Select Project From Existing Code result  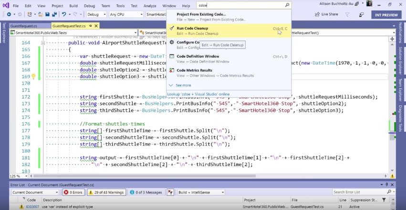[x=229, y=17]
